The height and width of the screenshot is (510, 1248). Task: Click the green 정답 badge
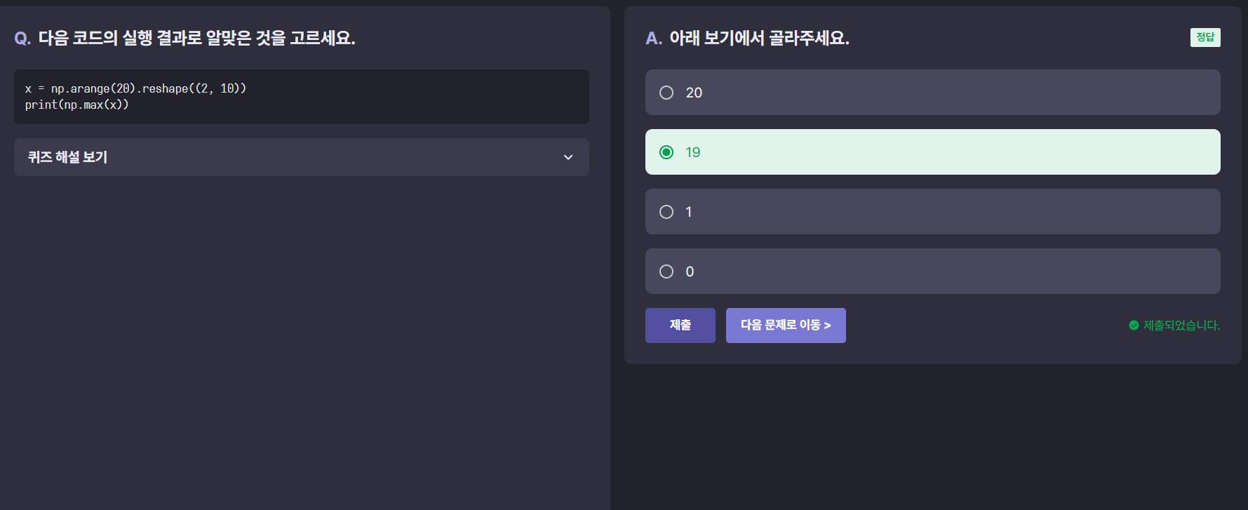coord(1205,37)
